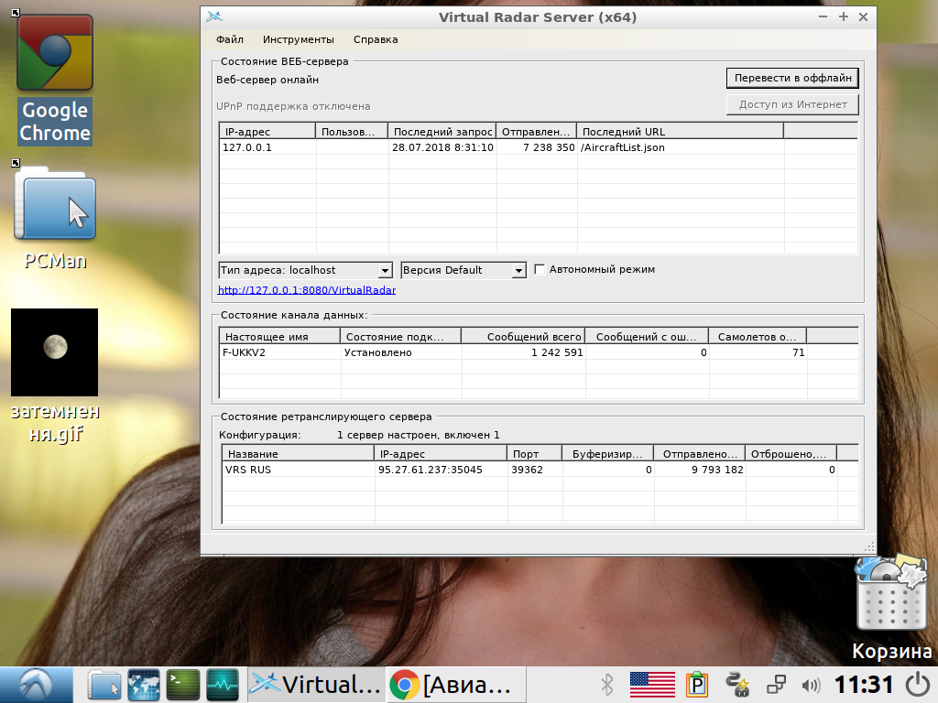Open the Инструменты menu
The width and height of the screenshot is (938, 703).
[298, 39]
